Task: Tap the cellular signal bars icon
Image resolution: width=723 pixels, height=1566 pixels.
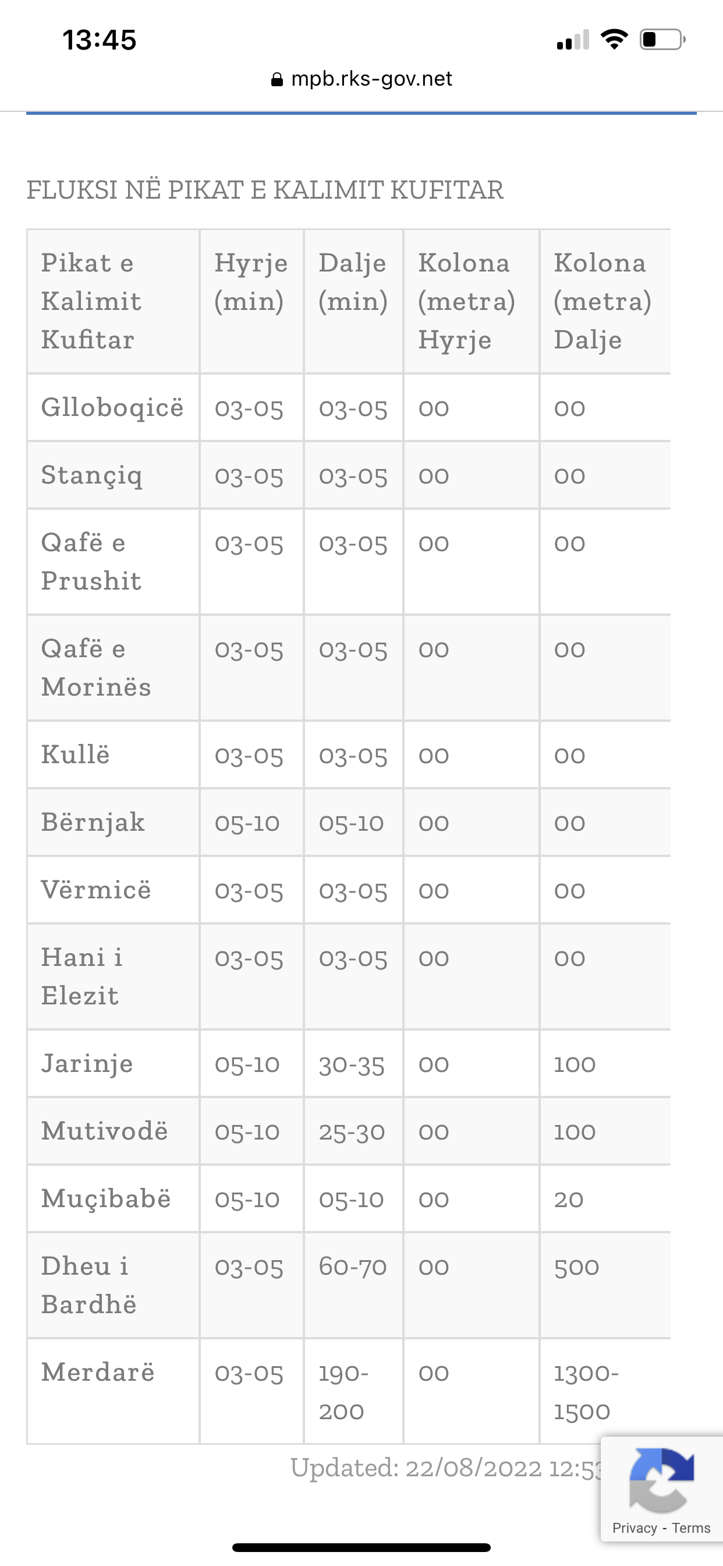Action: 572,41
